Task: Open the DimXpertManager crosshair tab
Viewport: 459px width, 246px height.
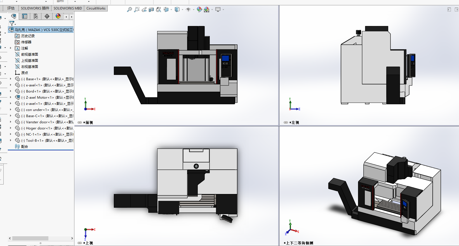Action: pos(47,16)
